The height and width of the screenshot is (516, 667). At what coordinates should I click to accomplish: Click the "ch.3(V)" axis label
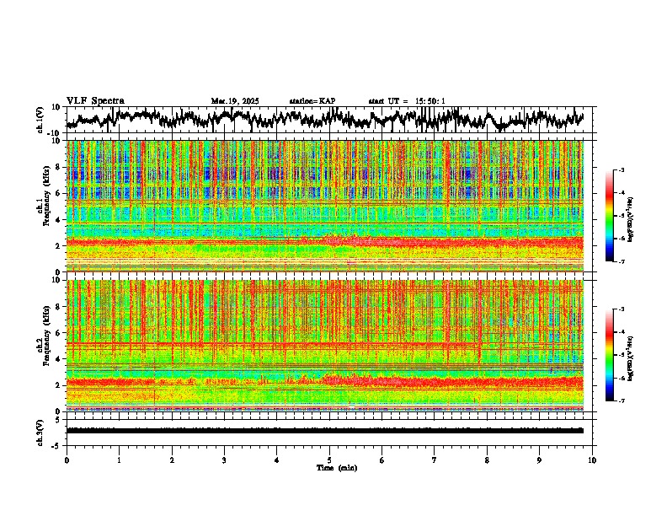pyautogui.click(x=40, y=433)
